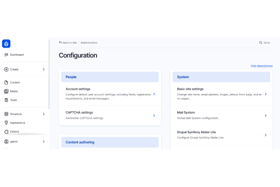Click Back to site link
280x187 pixels.
click(68, 43)
